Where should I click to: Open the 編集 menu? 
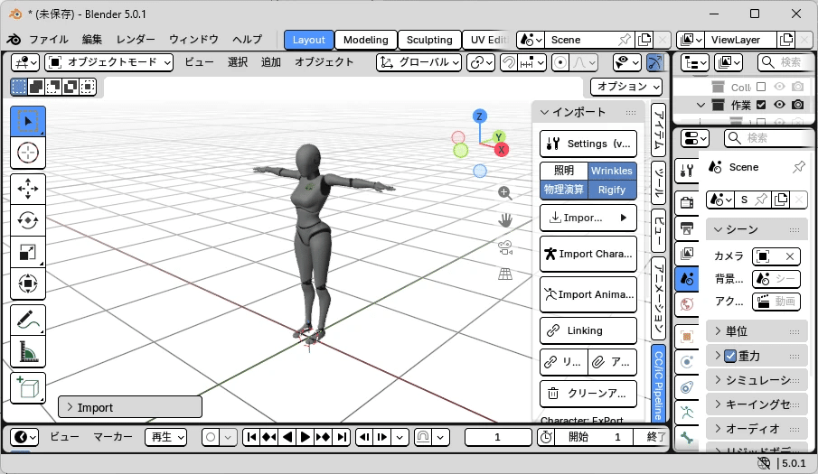(x=92, y=40)
